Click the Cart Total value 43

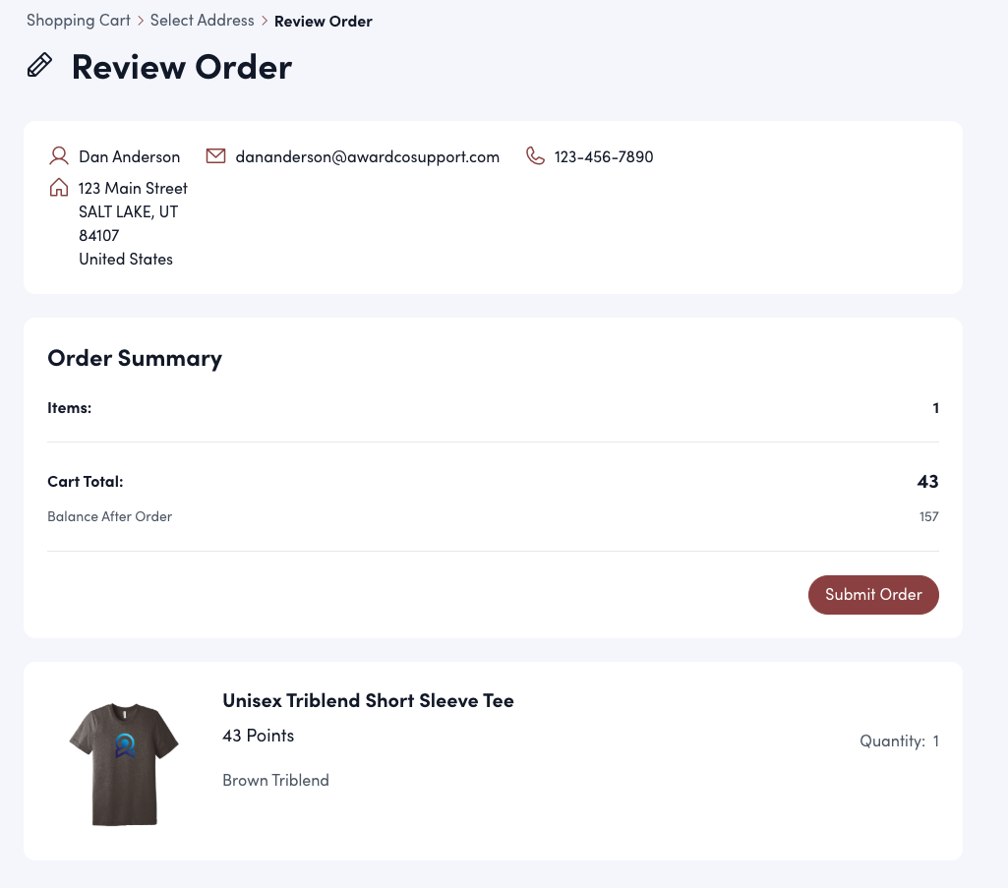[x=927, y=482]
